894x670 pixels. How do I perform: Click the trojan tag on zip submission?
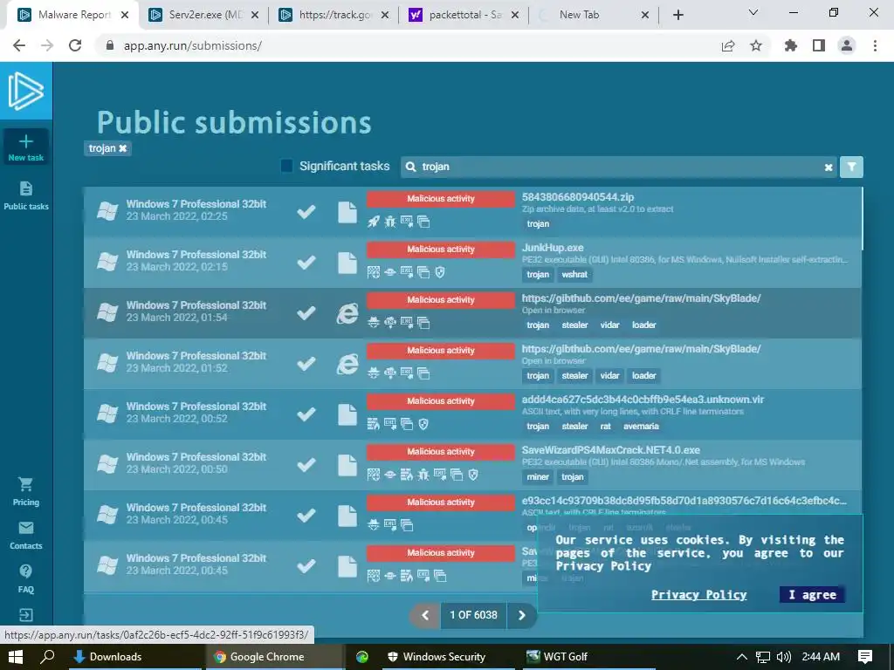pos(538,224)
